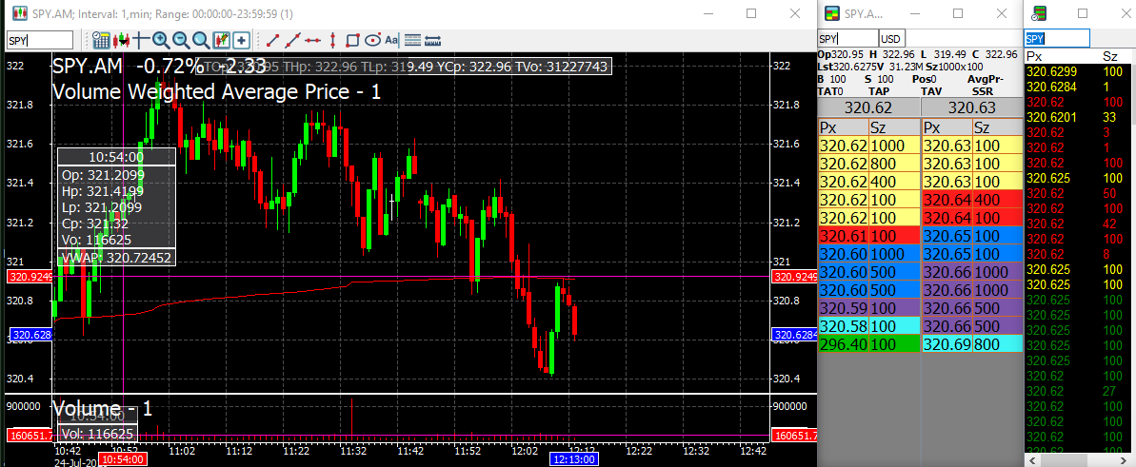Click the Volume Weighted Average Price - 1 label
The width and height of the screenshot is (1136, 467).
[x=216, y=92]
